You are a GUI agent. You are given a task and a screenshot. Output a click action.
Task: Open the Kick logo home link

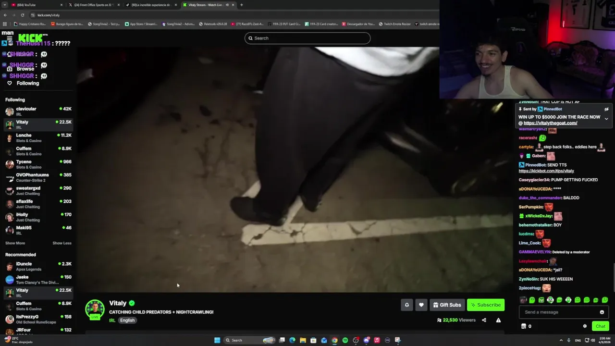[30, 38]
